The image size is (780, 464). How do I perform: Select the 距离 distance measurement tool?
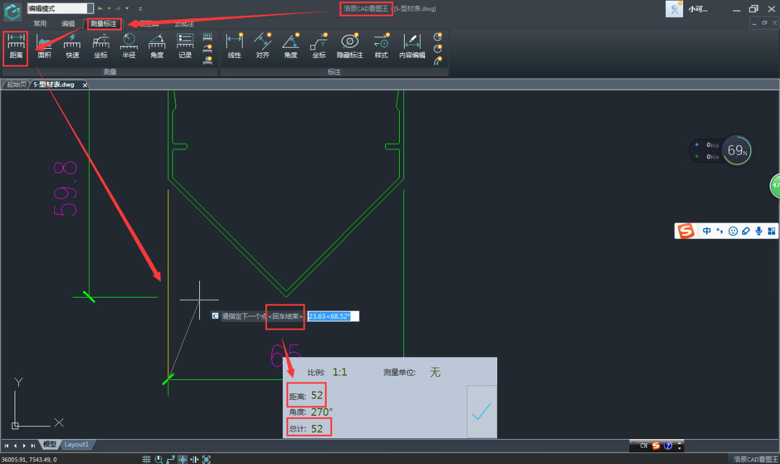16,47
